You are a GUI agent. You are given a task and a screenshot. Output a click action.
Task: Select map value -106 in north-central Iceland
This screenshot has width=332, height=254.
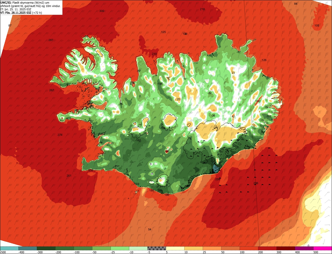tap(160, 84)
